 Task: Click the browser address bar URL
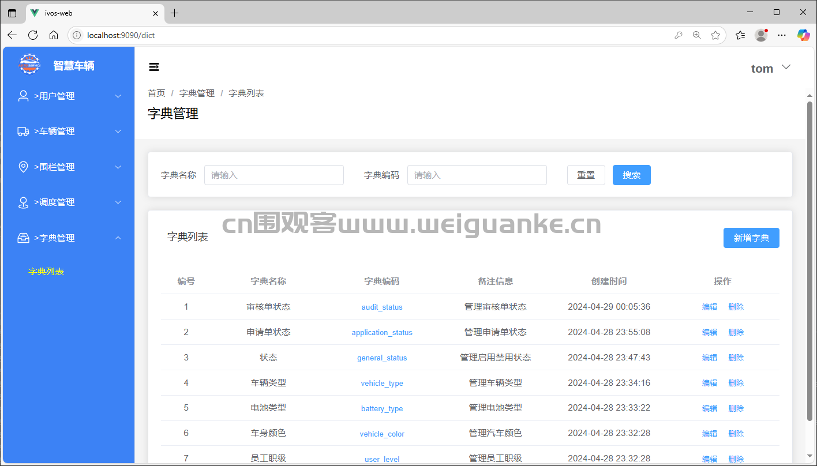click(121, 35)
